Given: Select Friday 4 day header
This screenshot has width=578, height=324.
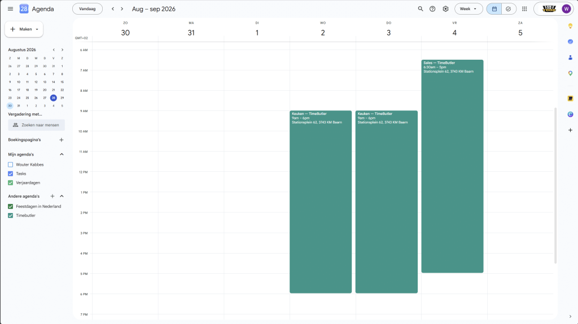Looking at the screenshot, I should click(x=454, y=33).
